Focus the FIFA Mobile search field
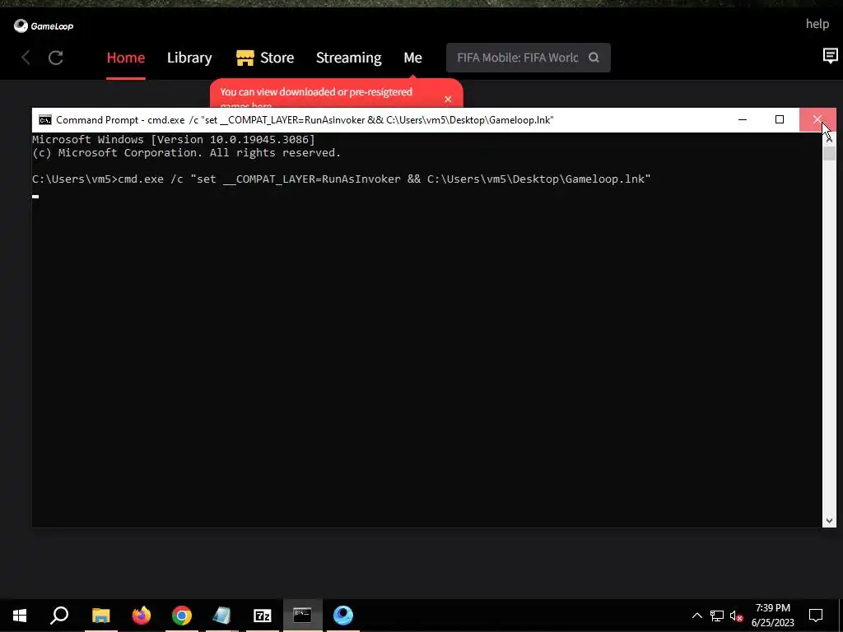 517,58
